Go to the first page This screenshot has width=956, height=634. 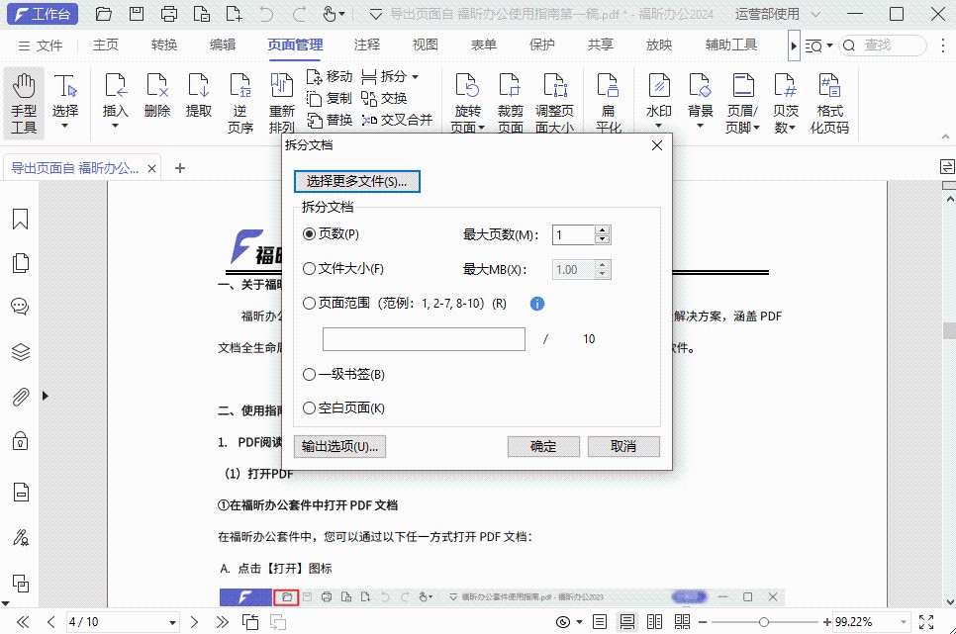[23, 622]
